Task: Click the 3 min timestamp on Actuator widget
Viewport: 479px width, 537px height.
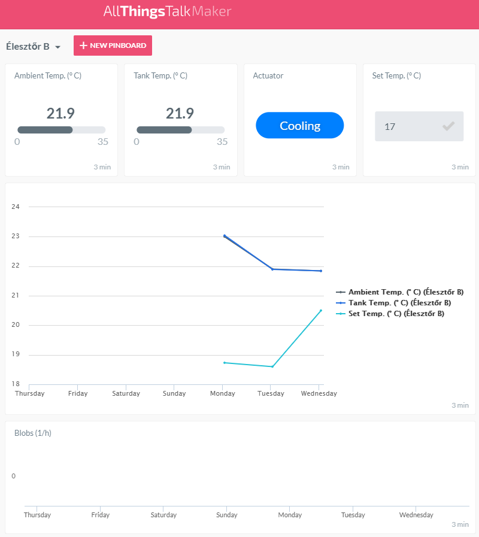Action: click(341, 167)
